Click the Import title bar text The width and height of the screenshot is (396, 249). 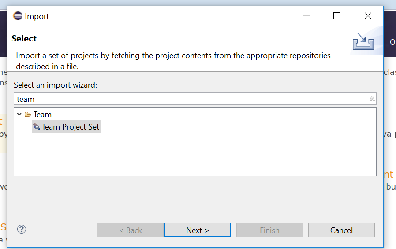coord(37,16)
